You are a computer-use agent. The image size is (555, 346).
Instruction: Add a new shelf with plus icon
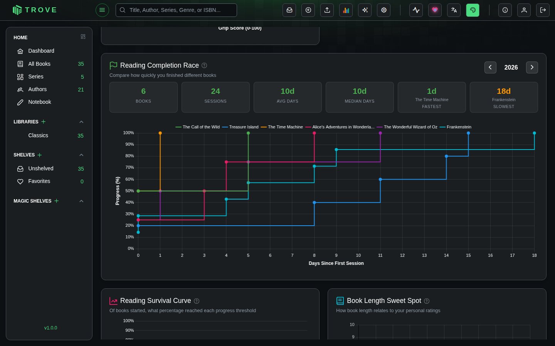coord(40,155)
